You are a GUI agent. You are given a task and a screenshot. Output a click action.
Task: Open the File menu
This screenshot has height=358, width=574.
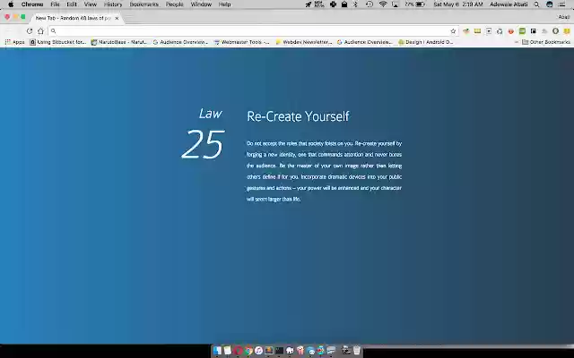tap(55, 4)
